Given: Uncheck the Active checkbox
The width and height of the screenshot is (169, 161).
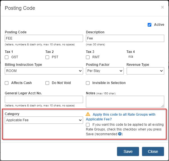Looking at the screenshot, I should coord(149,25).
